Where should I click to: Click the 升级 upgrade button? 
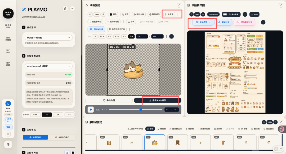(8, 127)
